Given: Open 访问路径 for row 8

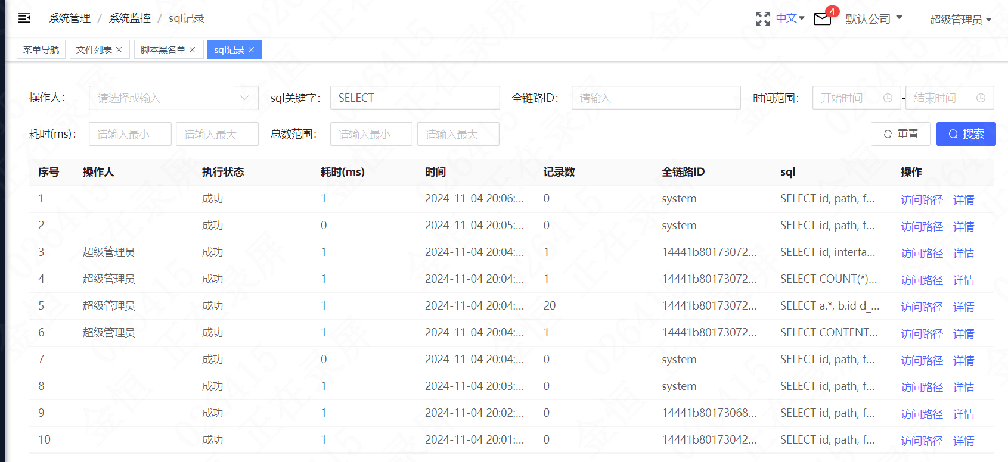Looking at the screenshot, I should coord(922,388).
